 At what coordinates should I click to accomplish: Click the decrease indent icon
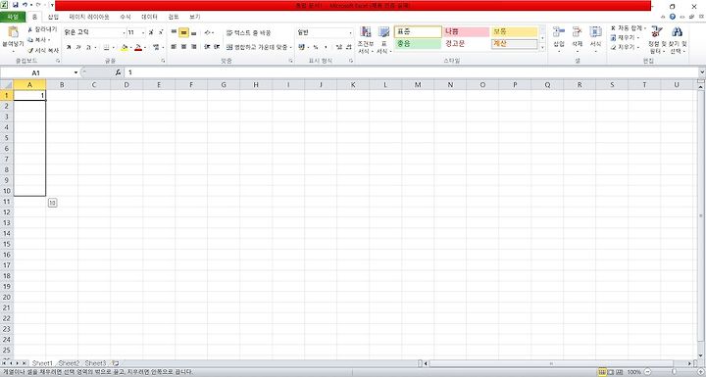207,47
